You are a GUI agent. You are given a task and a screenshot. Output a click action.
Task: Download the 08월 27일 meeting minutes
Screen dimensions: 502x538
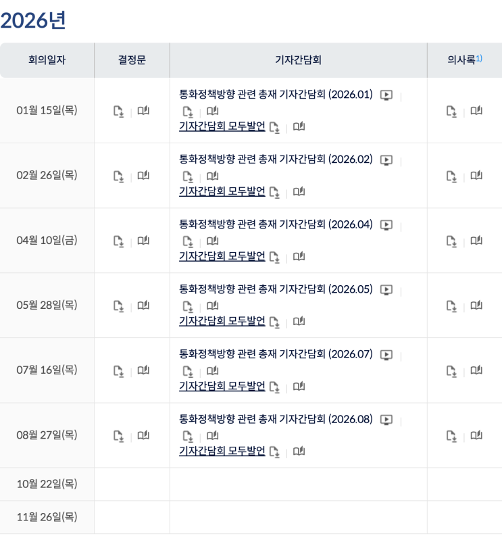click(451, 436)
